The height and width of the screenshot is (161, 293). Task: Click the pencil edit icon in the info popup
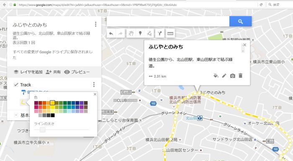224,75
